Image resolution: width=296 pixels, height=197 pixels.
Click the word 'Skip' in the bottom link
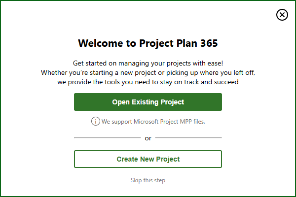[x=136, y=180]
